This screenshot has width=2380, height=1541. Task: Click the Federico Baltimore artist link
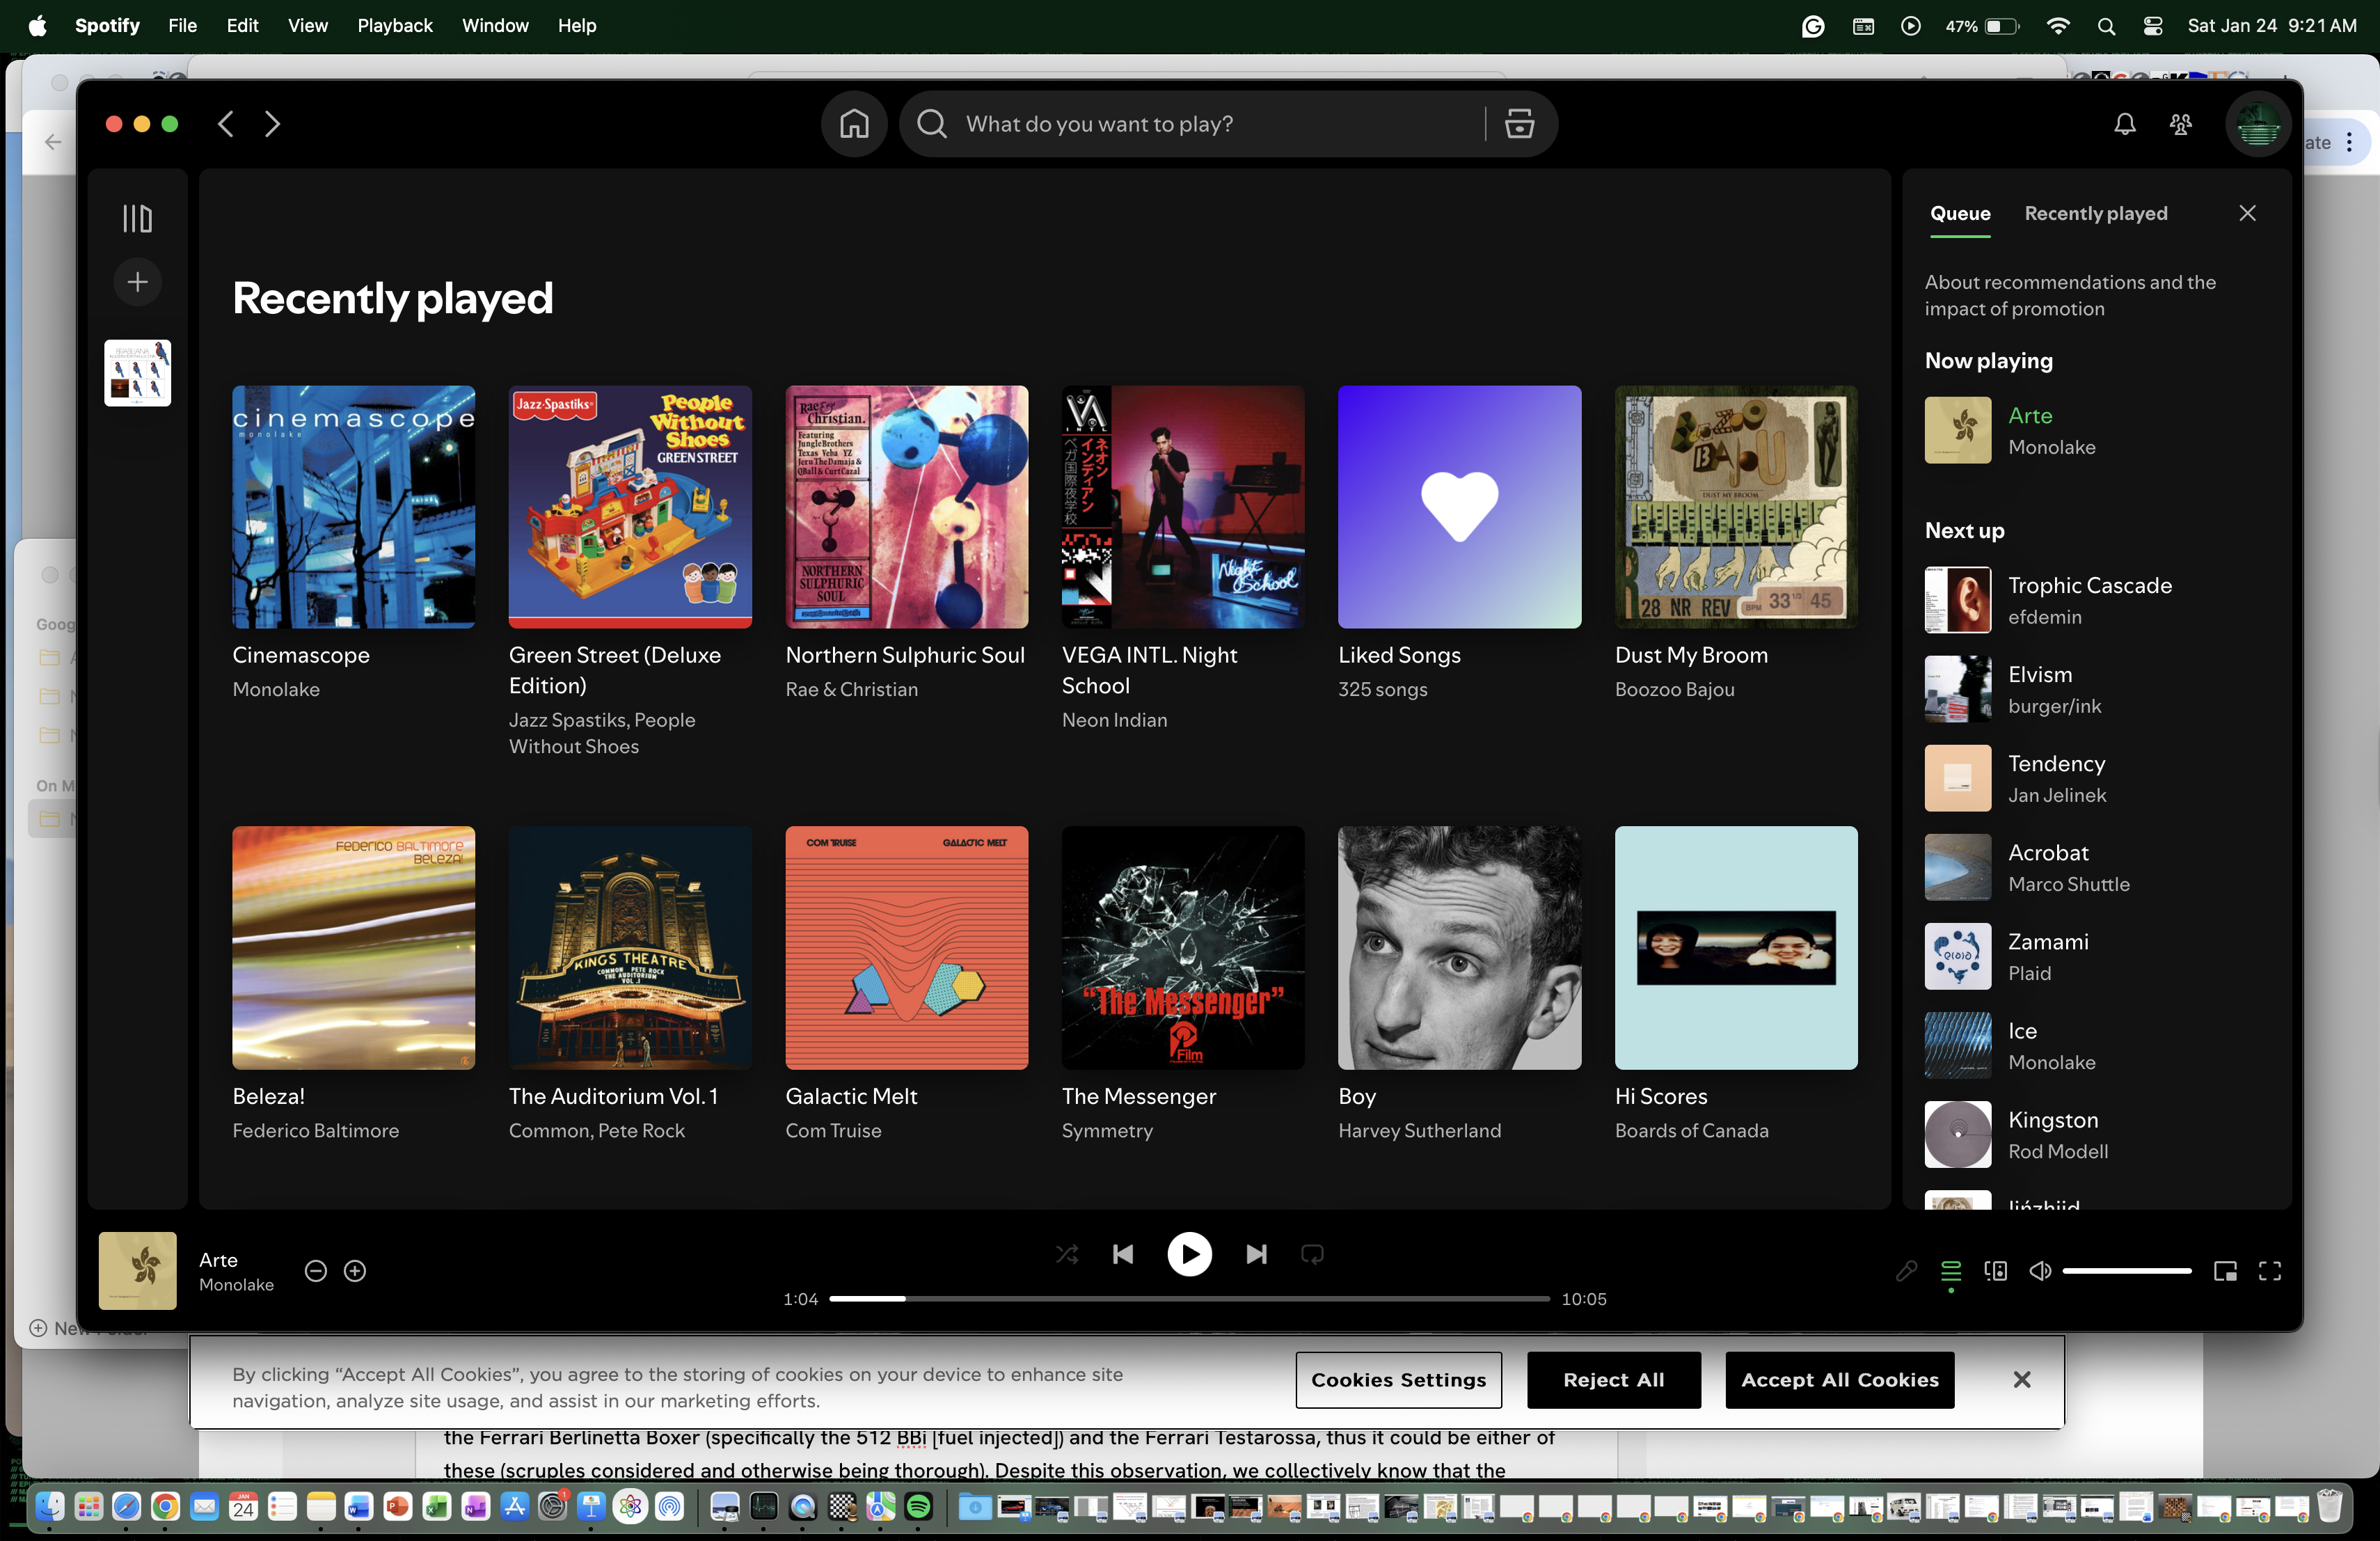(x=315, y=1130)
